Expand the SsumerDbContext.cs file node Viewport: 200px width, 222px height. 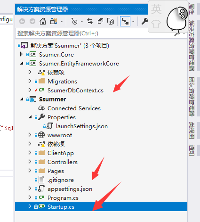30,90
